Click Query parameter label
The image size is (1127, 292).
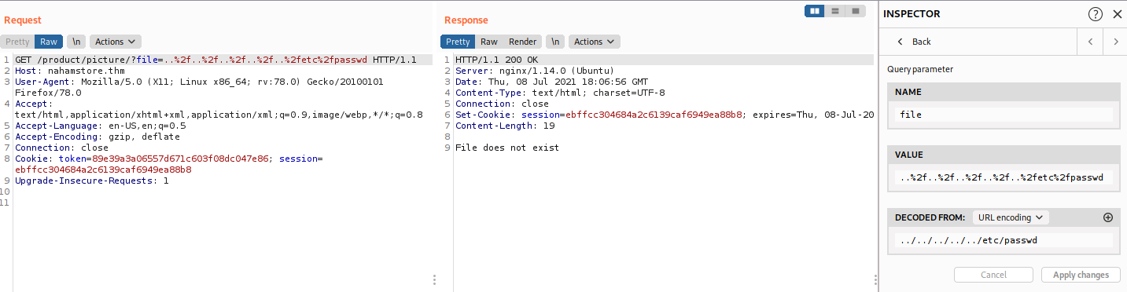pos(920,69)
